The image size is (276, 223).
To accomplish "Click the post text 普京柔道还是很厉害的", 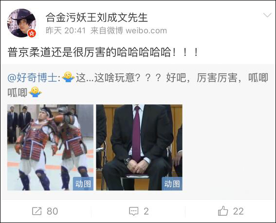I will point(62,52).
